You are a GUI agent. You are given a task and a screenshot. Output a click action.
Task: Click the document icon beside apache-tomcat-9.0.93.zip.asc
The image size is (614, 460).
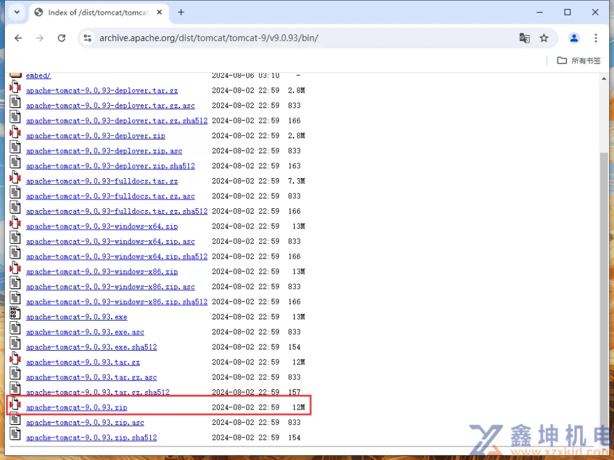tap(15, 419)
